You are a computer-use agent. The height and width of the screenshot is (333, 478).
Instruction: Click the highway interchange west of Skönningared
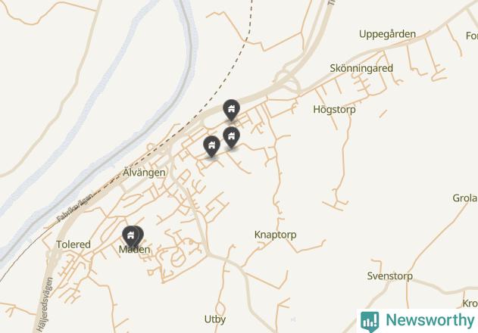286,79
